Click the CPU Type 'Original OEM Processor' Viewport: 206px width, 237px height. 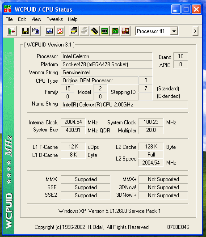pyautogui.click(x=100, y=80)
